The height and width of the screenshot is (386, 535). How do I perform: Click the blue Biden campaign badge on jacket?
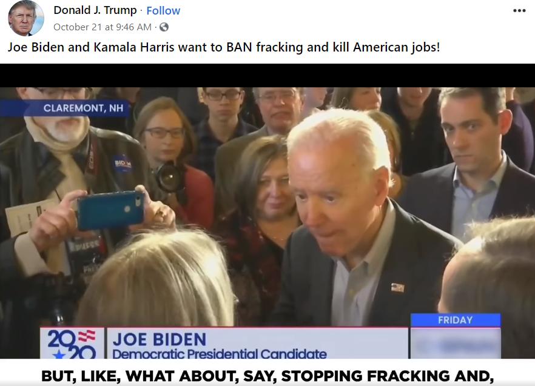tap(123, 164)
